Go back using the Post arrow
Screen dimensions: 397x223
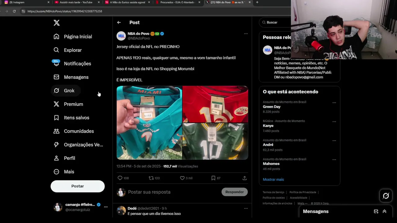[119, 23]
